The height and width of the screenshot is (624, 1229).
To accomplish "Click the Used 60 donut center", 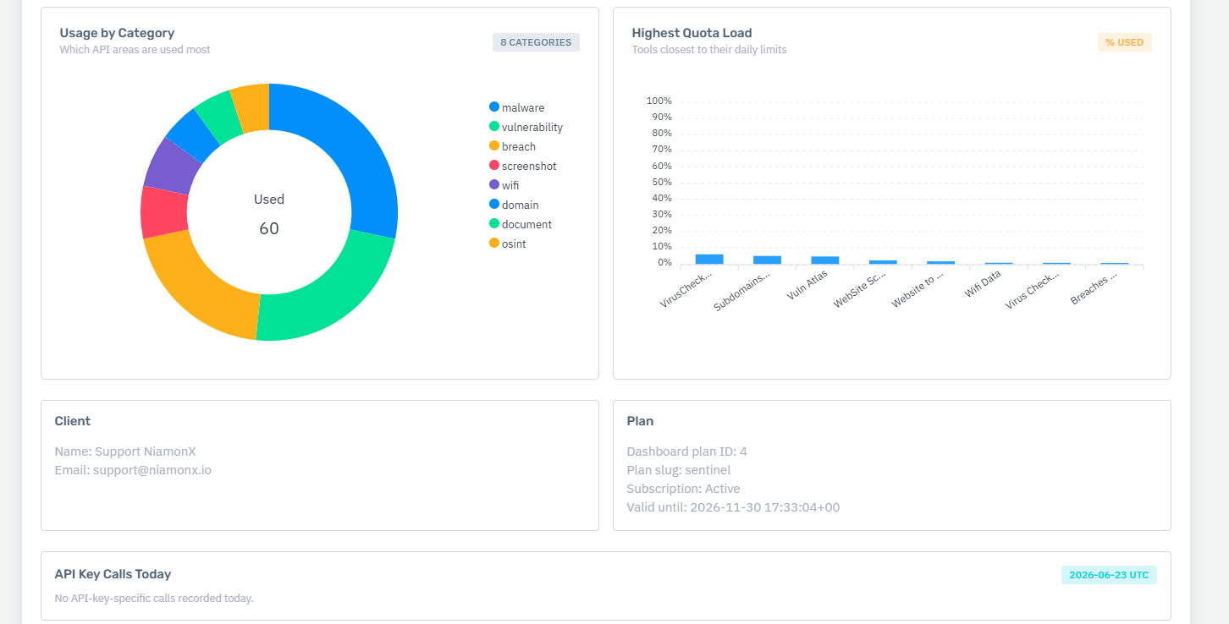I will coord(269,214).
